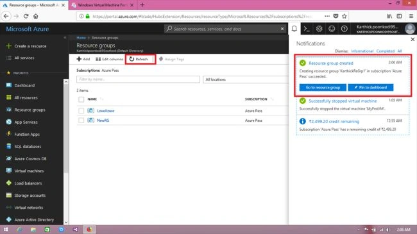The image size is (417, 234).
Task: Launch Cloud Shell from top bar
Action: tap(307, 29)
